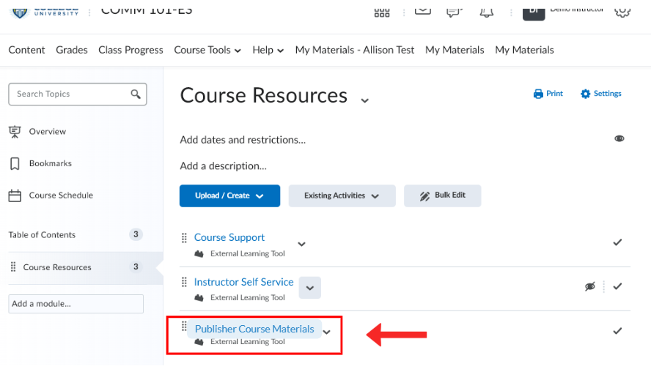Click the Course Schedule calendar icon
The width and height of the screenshot is (651, 372).
[x=15, y=196]
